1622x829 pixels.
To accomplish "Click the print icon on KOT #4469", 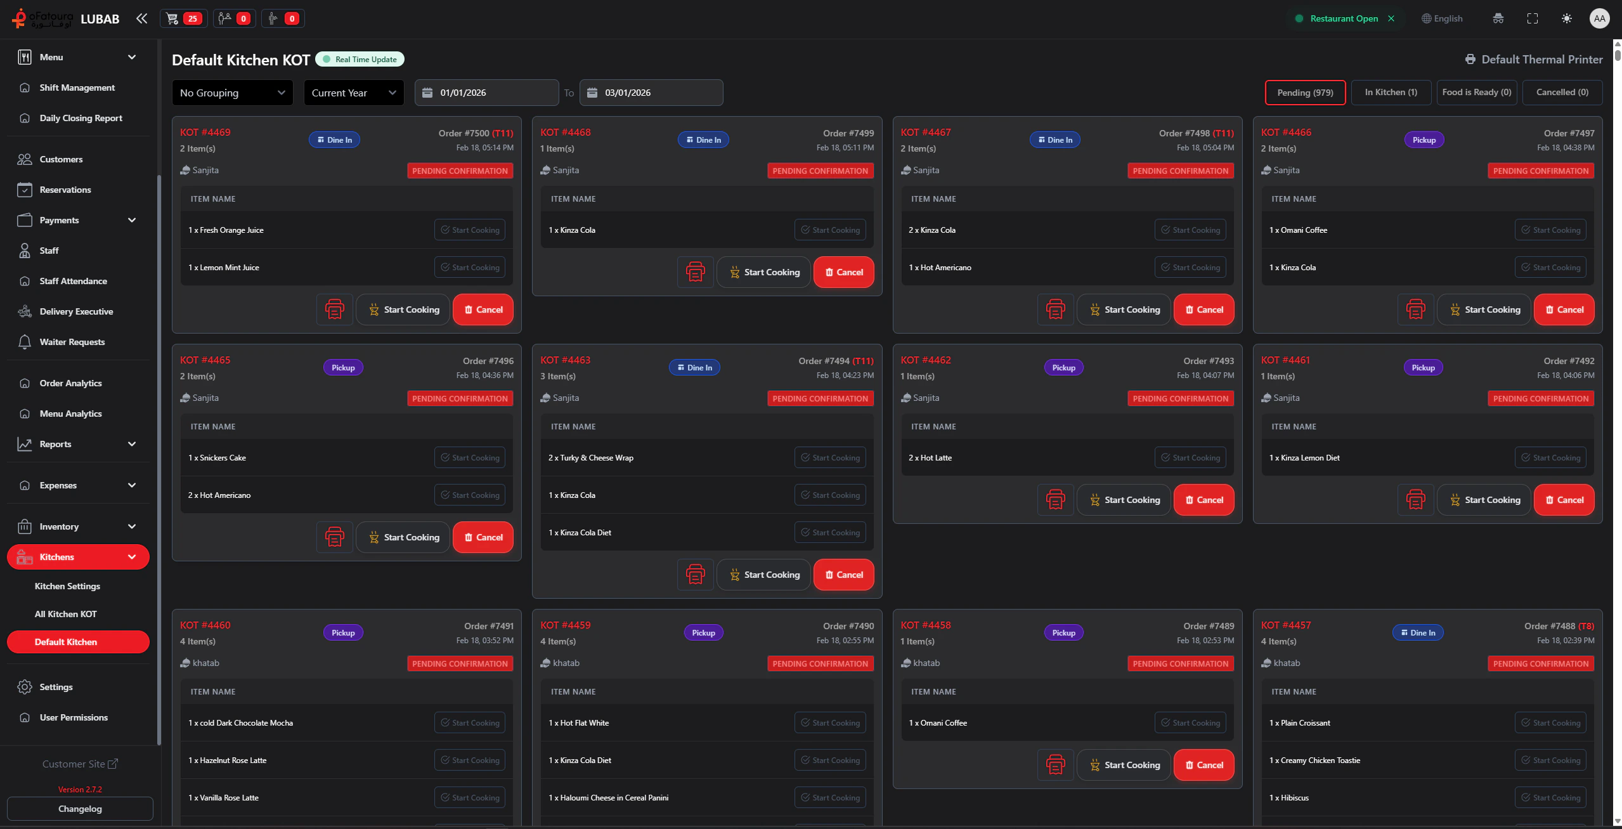I will [x=334, y=310].
